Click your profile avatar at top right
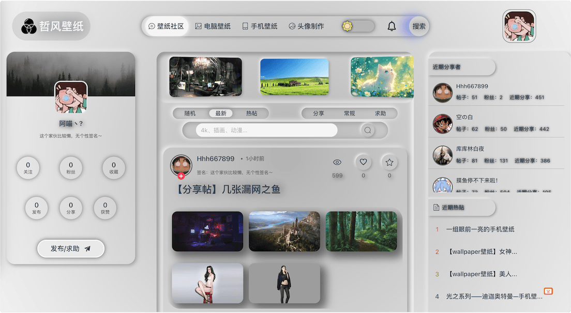 [x=519, y=26]
